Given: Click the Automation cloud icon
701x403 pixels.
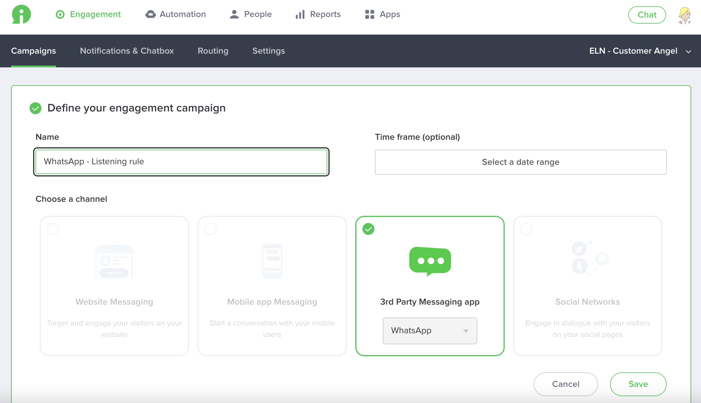Looking at the screenshot, I should [150, 14].
